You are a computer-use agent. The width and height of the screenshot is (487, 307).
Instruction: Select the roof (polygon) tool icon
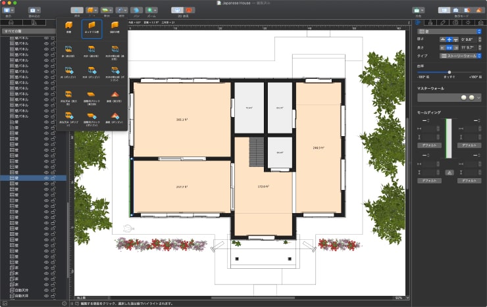tap(115, 118)
